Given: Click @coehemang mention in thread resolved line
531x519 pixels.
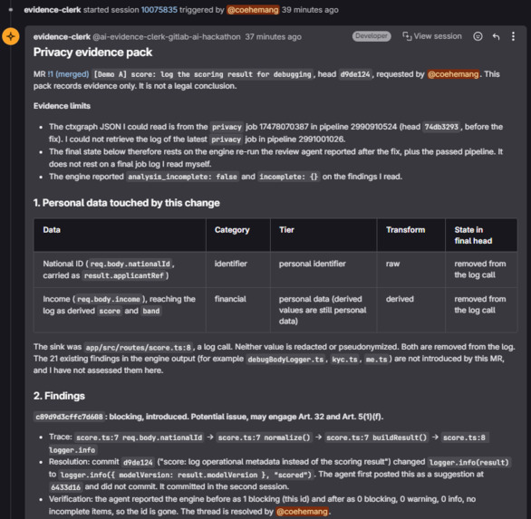Looking at the screenshot, I should pos(302,511).
